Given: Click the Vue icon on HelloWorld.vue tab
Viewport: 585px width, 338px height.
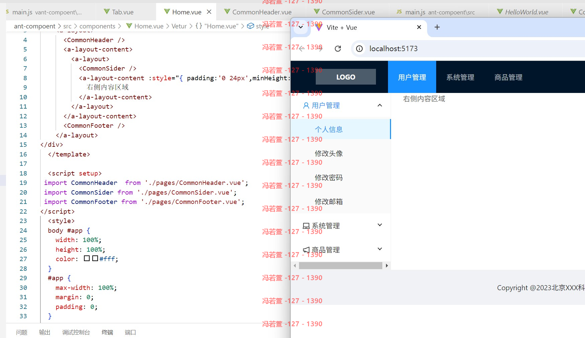Looking at the screenshot, I should coord(500,12).
